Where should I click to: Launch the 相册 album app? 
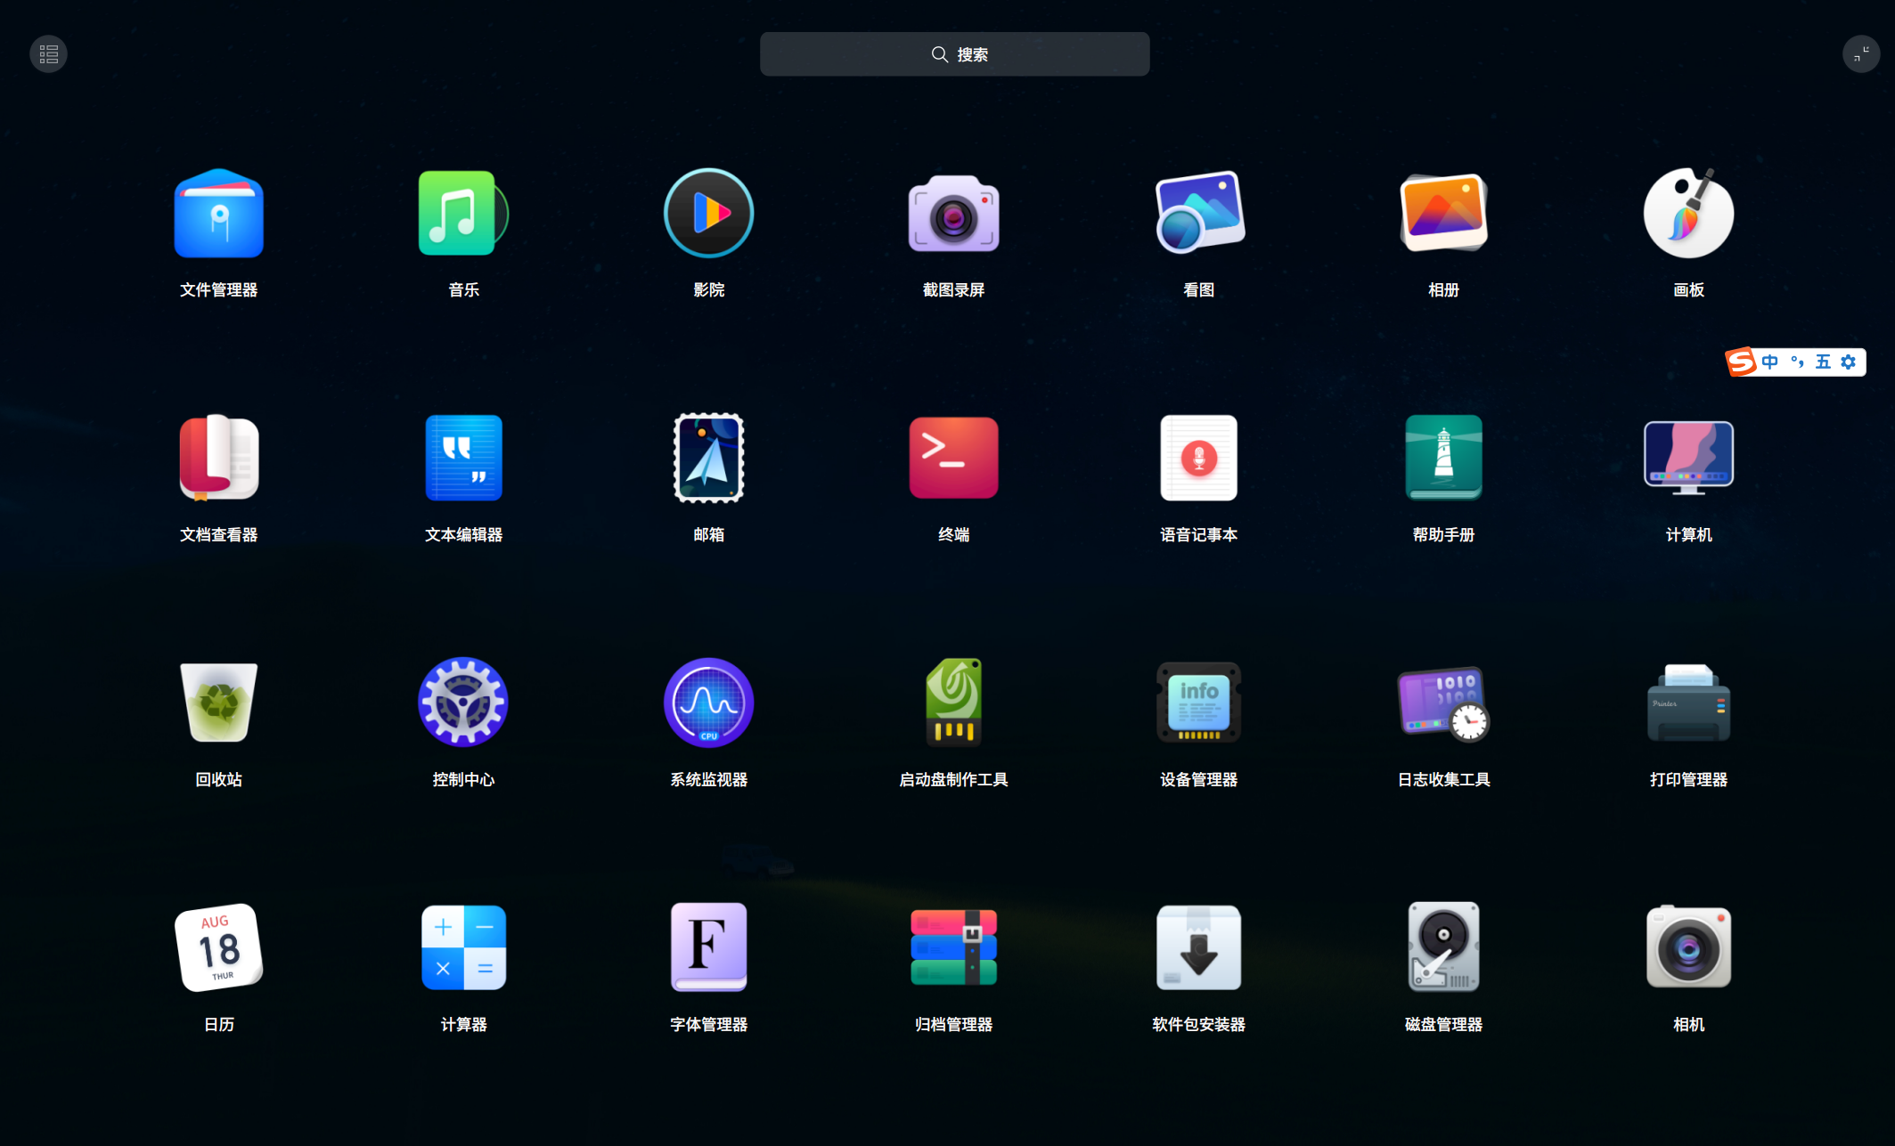pyautogui.click(x=1443, y=214)
